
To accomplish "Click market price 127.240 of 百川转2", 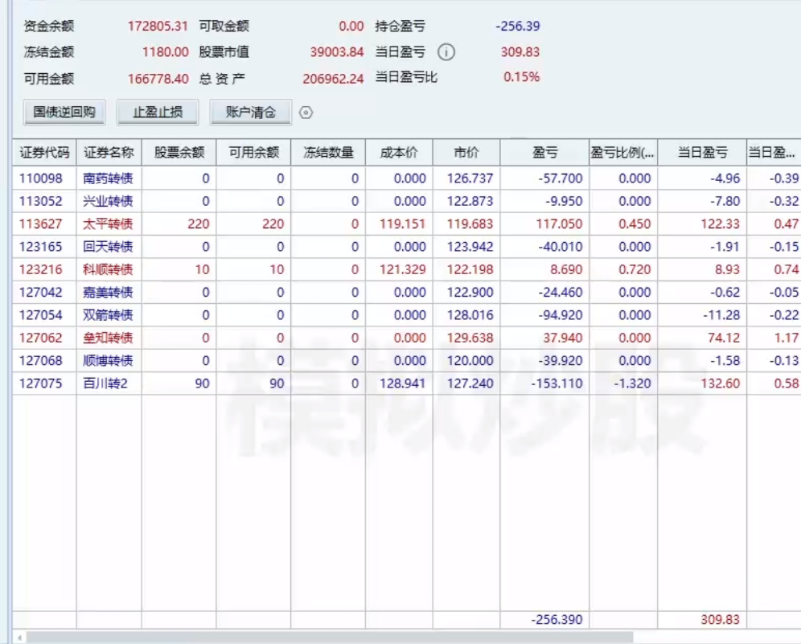I will 470,383.
